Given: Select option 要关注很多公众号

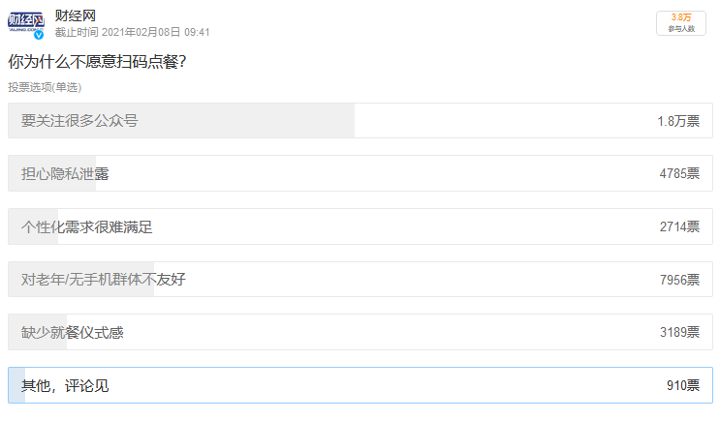Looking at the screenshot, I should tap(360, 121).
